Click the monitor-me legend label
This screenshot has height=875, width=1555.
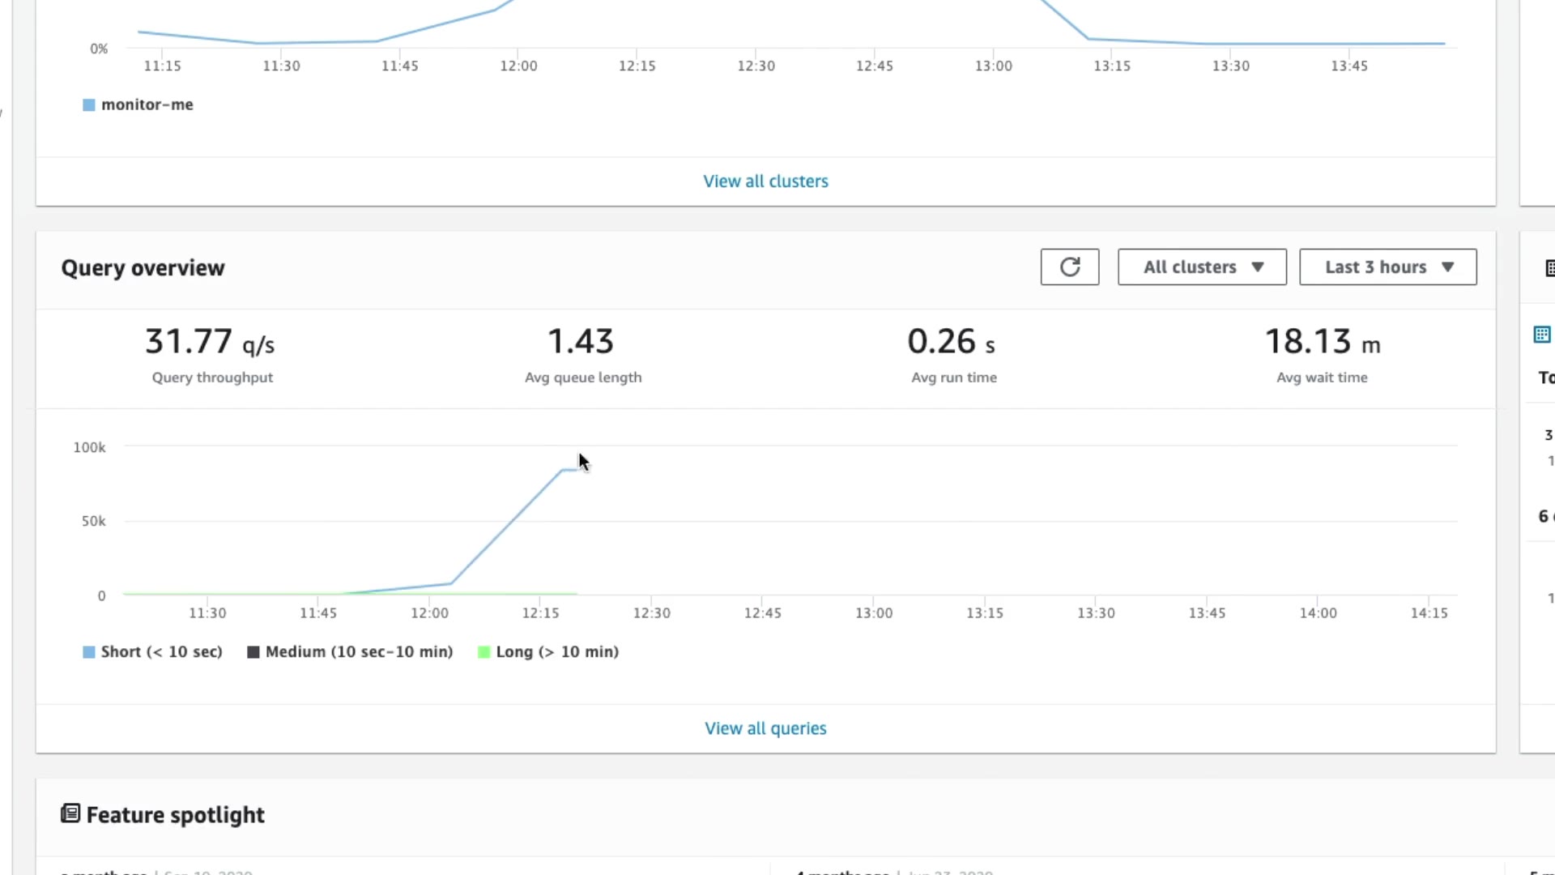pos(147,105)
